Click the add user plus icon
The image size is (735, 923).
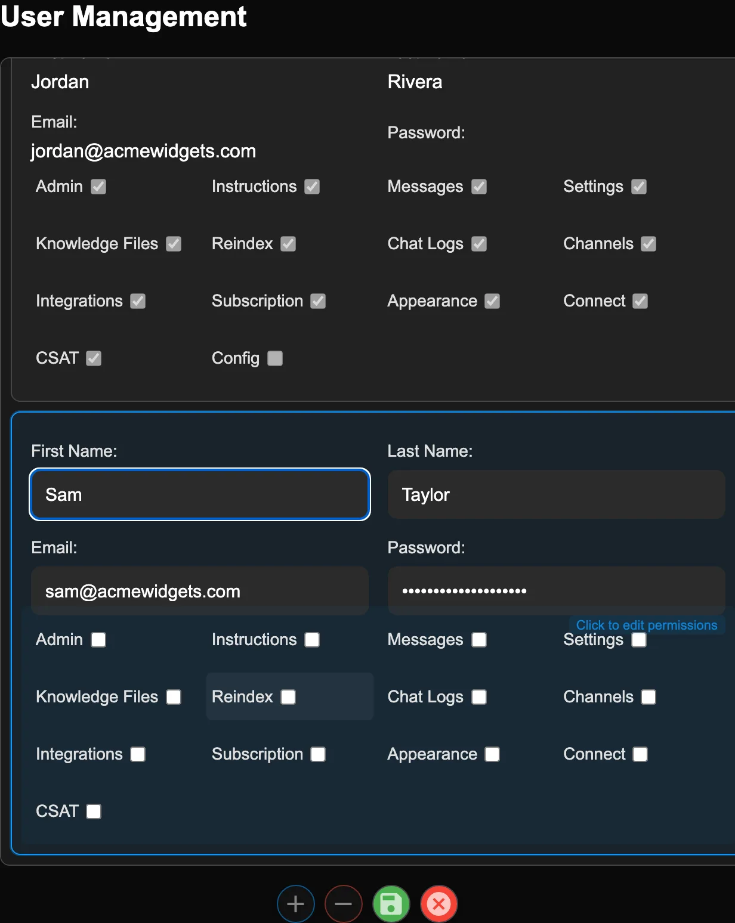(295, 904)
